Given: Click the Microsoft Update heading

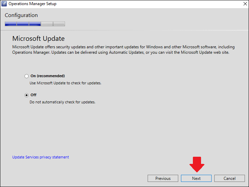Looking at the screenshot, I should pyautogui.click(x=38, y=38).
